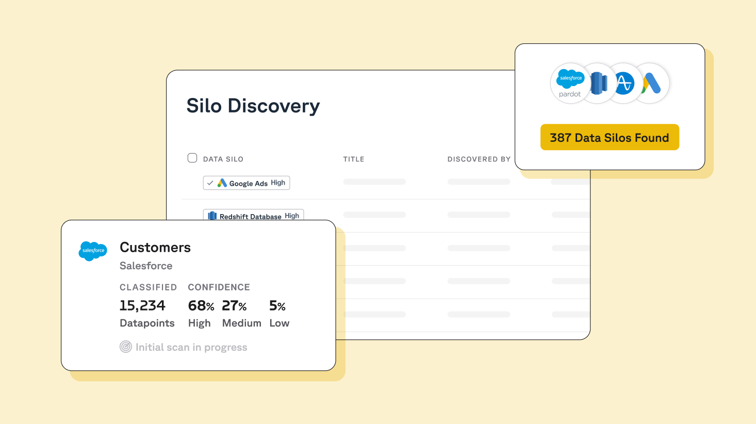Image resolution: width=756 pixels, height=424 pixels.
Task: Click the TITLE column header
Action: click(x=354, y=159)
